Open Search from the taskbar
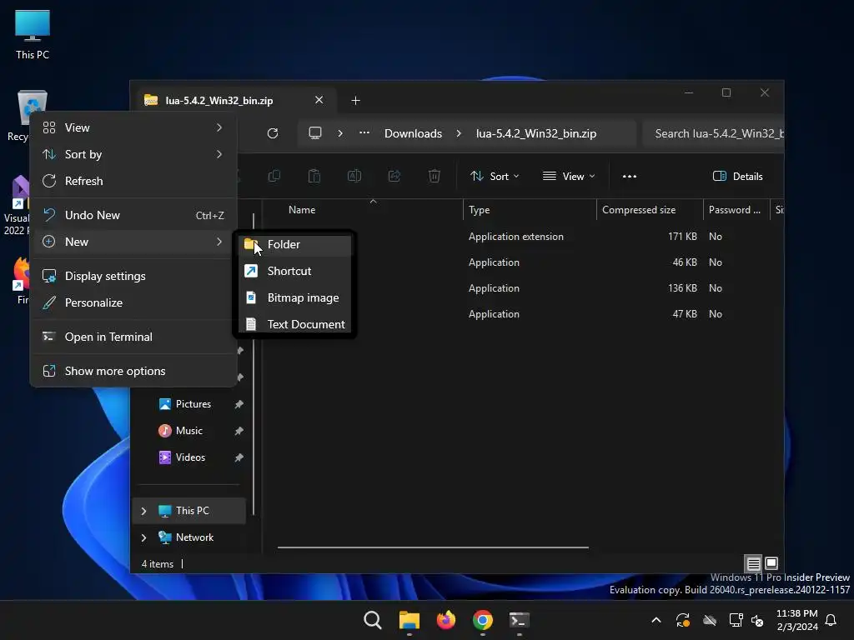The width and height of the screenshot is (854, 640). [x=373, y=620]
